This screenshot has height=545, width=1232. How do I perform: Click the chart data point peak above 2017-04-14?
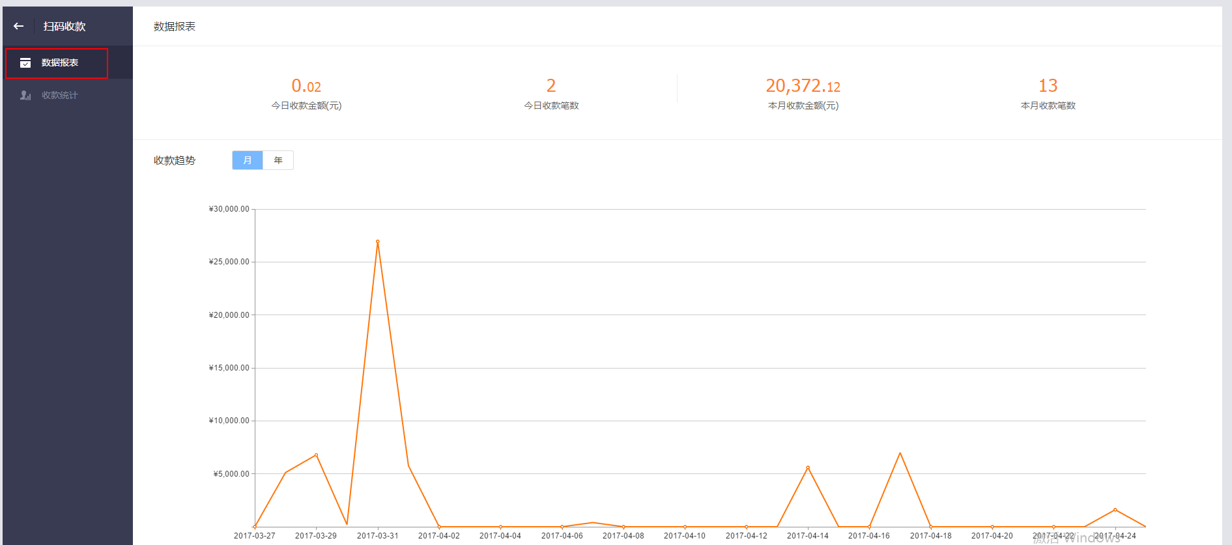(x=808, y=468)
